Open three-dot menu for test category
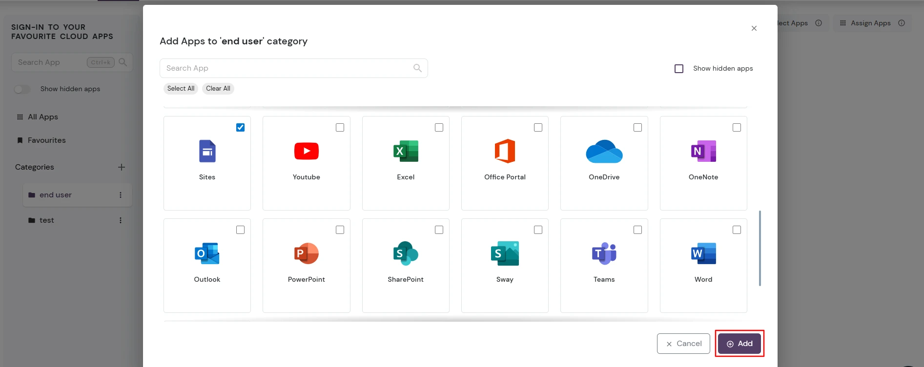The width and height of the screenshot is (924, 367). (x=121, y=220)
